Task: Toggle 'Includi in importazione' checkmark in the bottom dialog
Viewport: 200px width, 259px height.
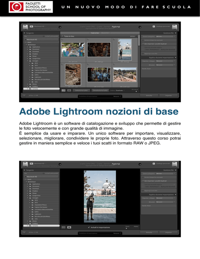Action: point(89,227)
